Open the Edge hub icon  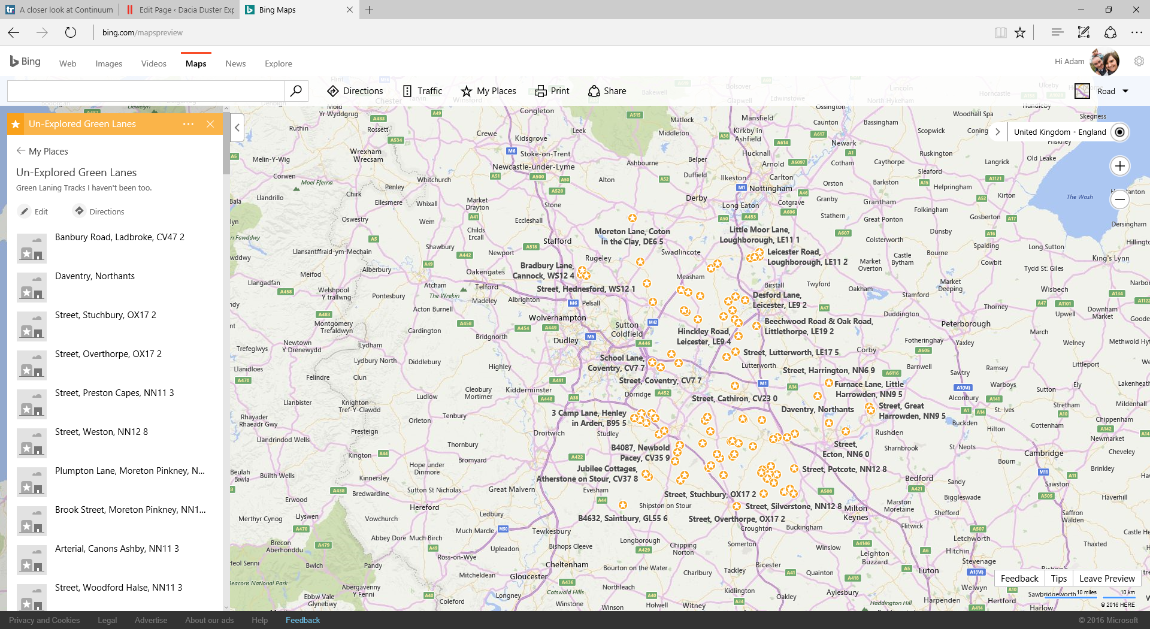coord(1057,32)
